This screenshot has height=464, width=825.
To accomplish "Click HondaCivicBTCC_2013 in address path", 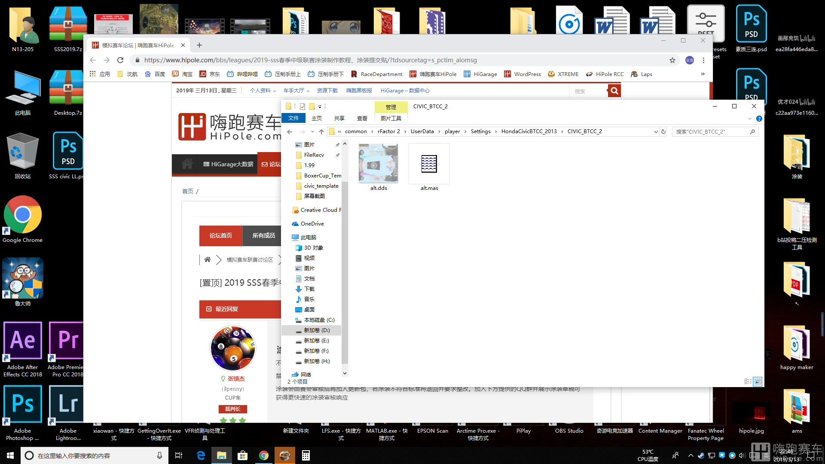I will click(x=529, y=131).
